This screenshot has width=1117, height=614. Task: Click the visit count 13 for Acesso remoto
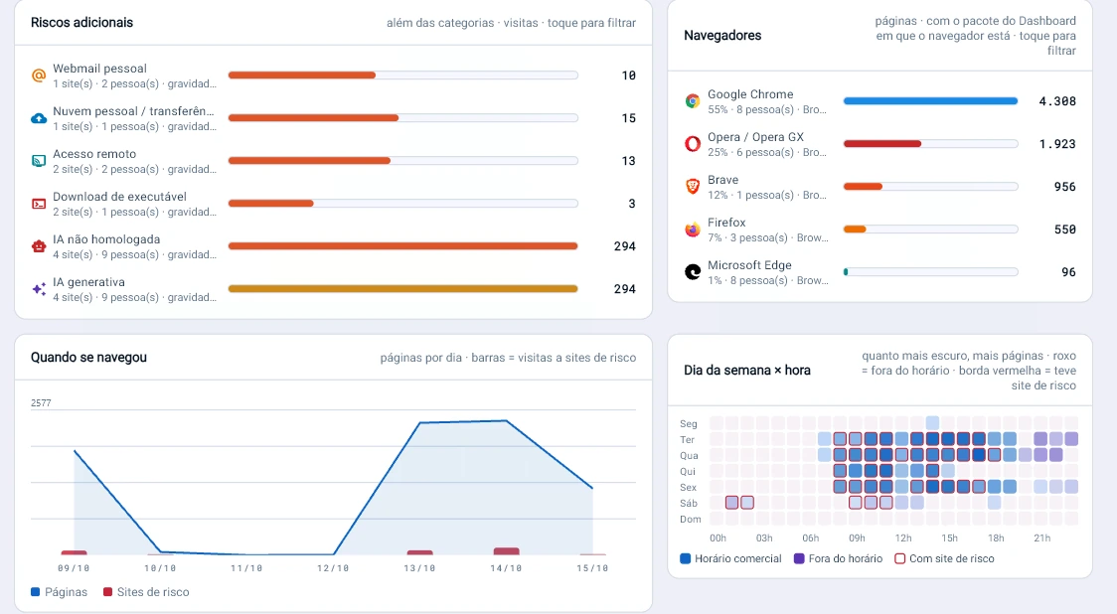[628, 161]
